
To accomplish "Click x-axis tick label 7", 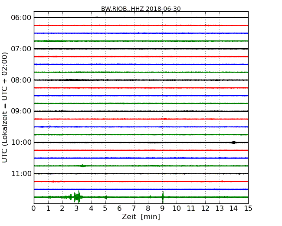I will click(134, 209).
